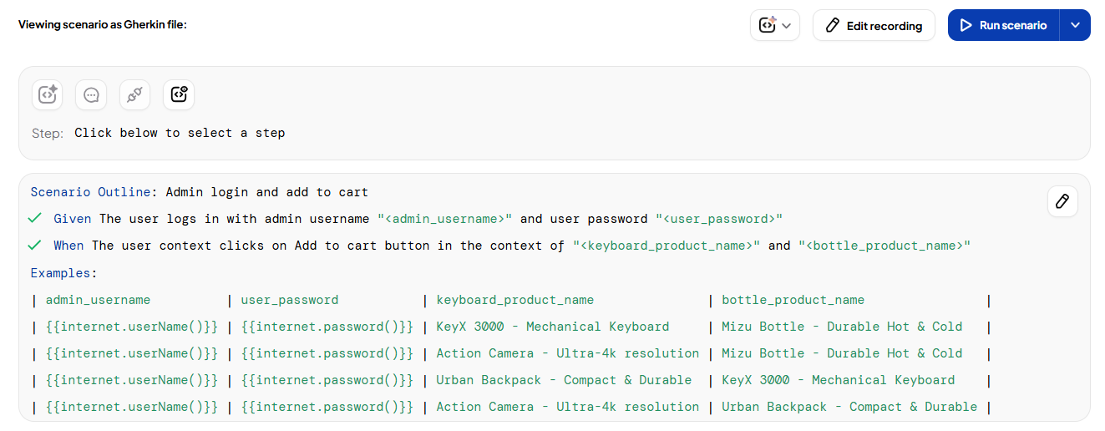Open the AI code view dropdown
Viewport: 1105px width, 431px height.
(x=775, y=25)
